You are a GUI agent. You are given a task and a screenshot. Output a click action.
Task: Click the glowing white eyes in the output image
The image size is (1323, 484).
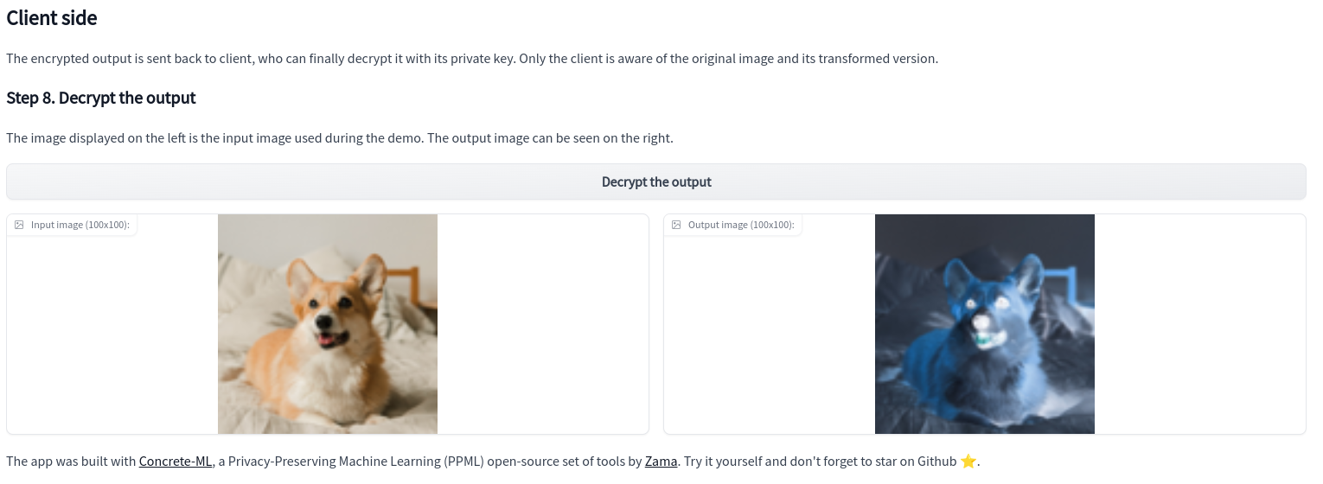[986, 302]
